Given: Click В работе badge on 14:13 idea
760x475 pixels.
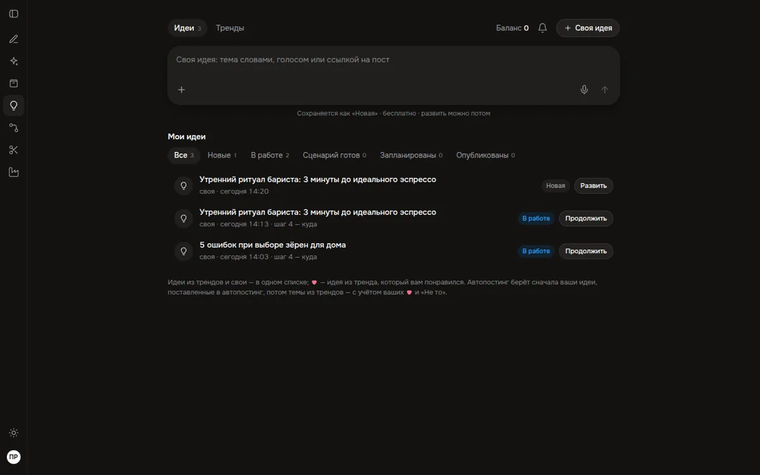Looking at the screenshot, I should [536, 218].
